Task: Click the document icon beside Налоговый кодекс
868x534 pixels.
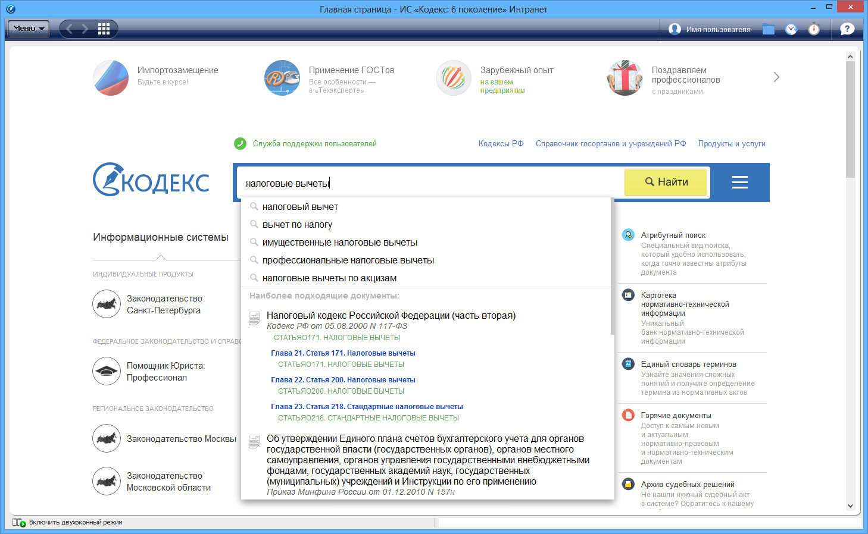Action: coord(254,318)
